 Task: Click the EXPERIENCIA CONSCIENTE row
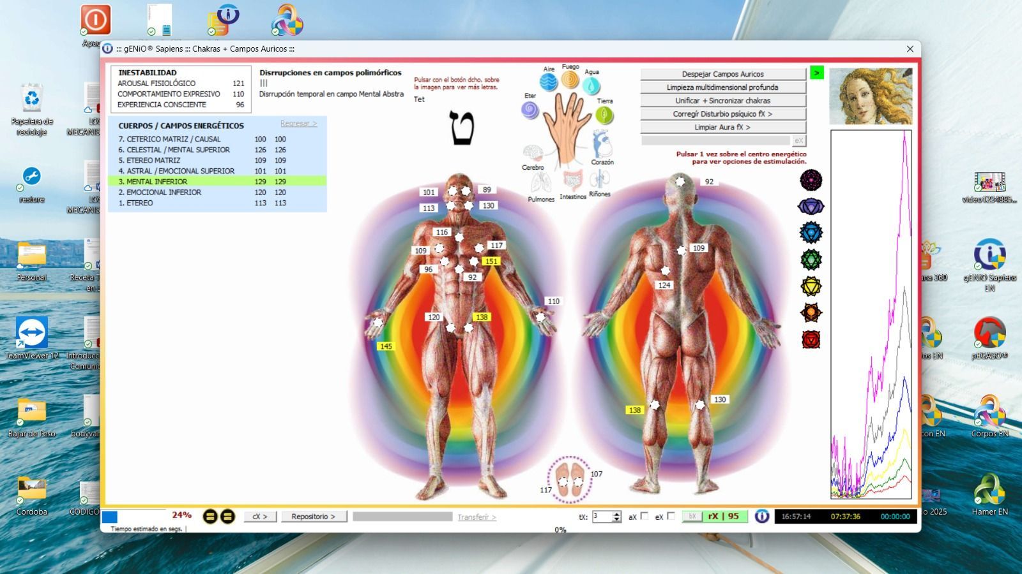(181, 105)
